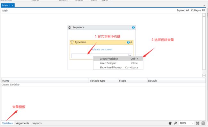Activate the pan hand tool
208x127 pixels.
170,123
